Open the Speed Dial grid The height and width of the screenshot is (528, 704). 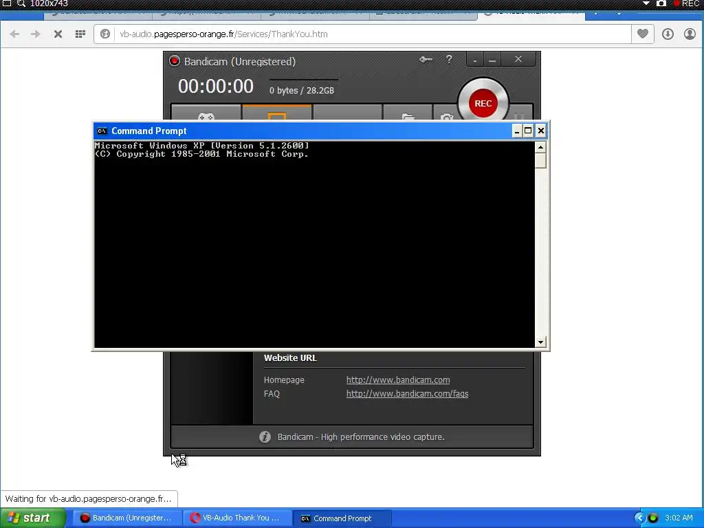pos(80,34)
